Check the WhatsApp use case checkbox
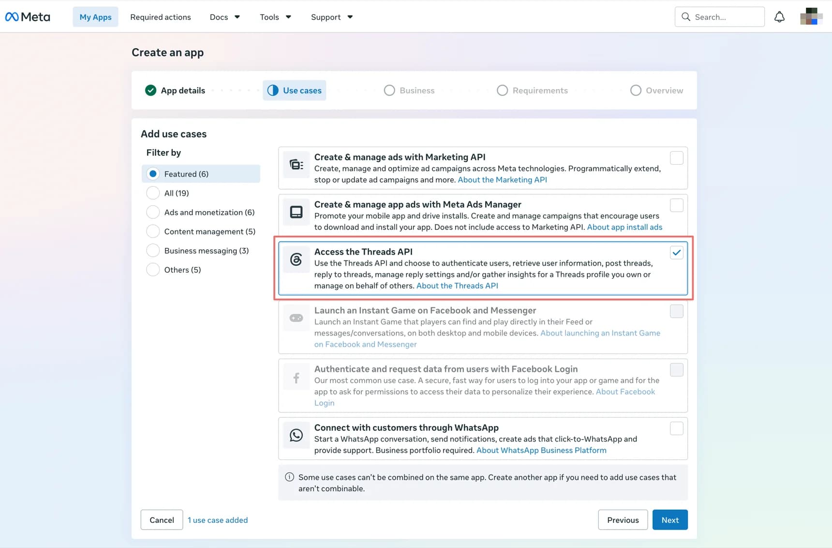832x548 pixels. pos(676,428)
